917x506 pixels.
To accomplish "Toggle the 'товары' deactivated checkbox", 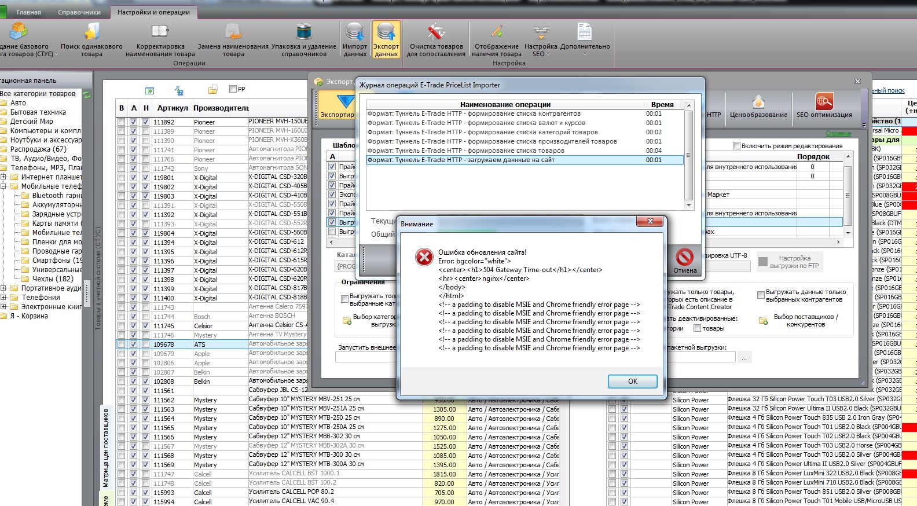I will [697, 328].
